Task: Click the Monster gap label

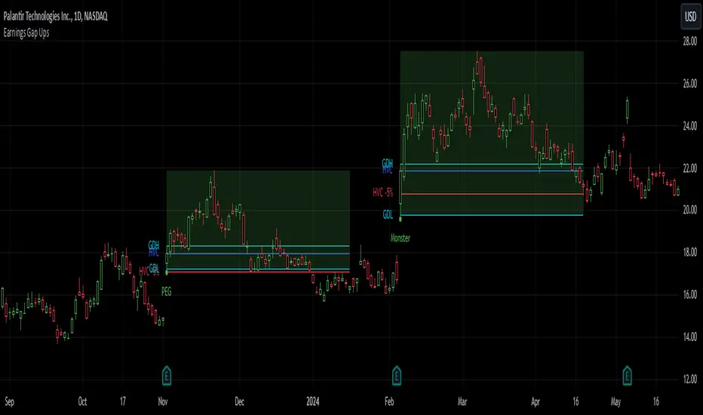Action: [x=400, y=238]
